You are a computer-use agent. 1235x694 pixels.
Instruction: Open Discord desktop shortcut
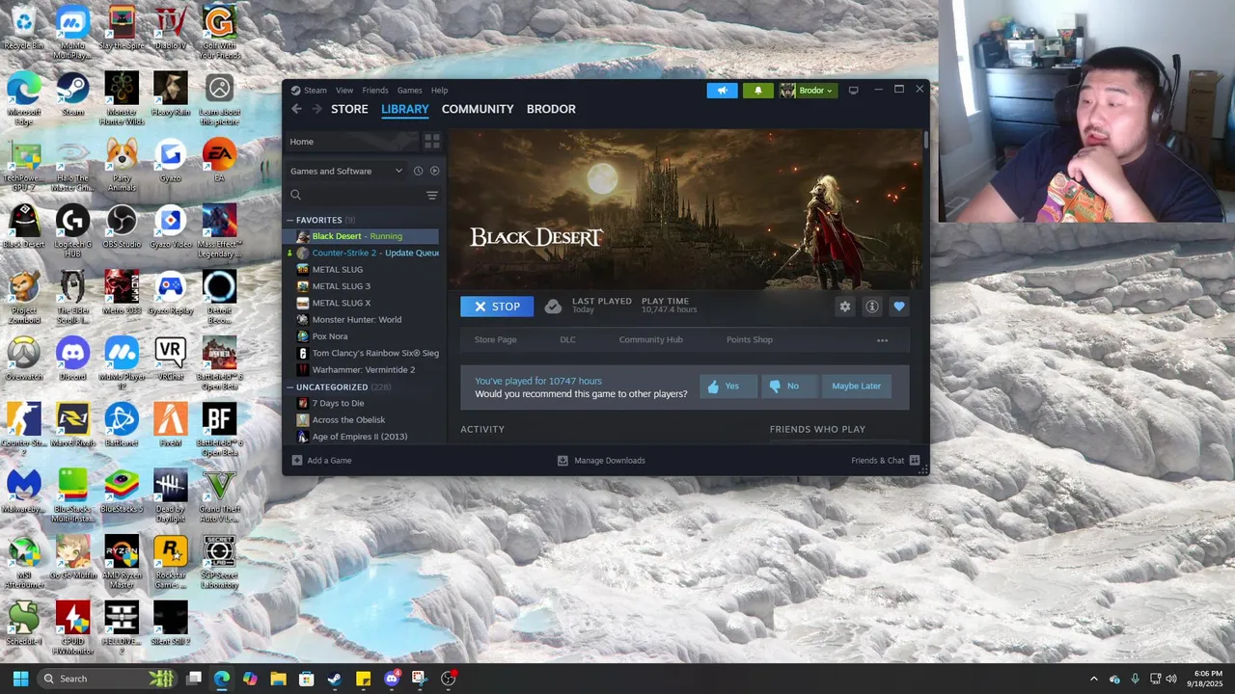72,359
